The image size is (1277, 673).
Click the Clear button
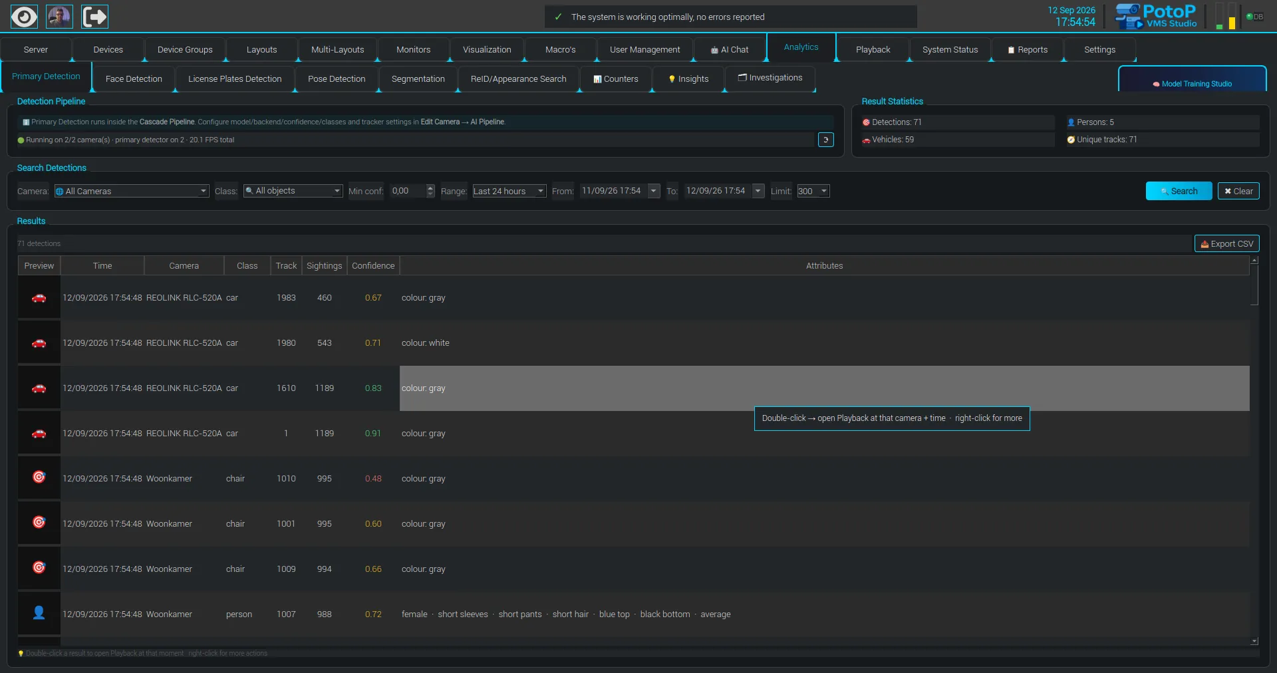1238,192
